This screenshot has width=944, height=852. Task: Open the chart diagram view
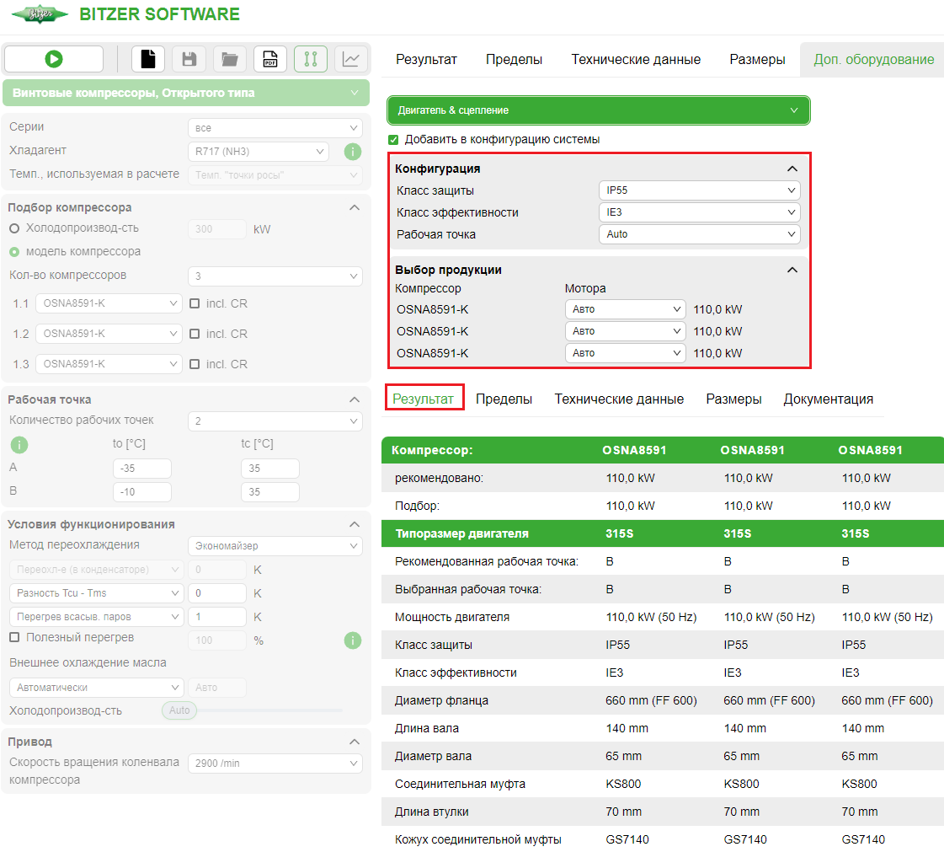[350, 59]
